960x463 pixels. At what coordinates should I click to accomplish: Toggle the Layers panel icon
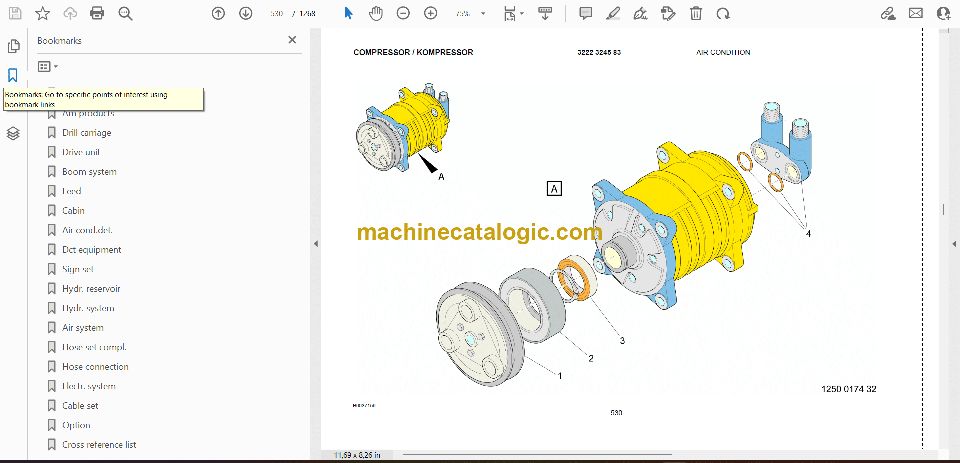point(13,133)
